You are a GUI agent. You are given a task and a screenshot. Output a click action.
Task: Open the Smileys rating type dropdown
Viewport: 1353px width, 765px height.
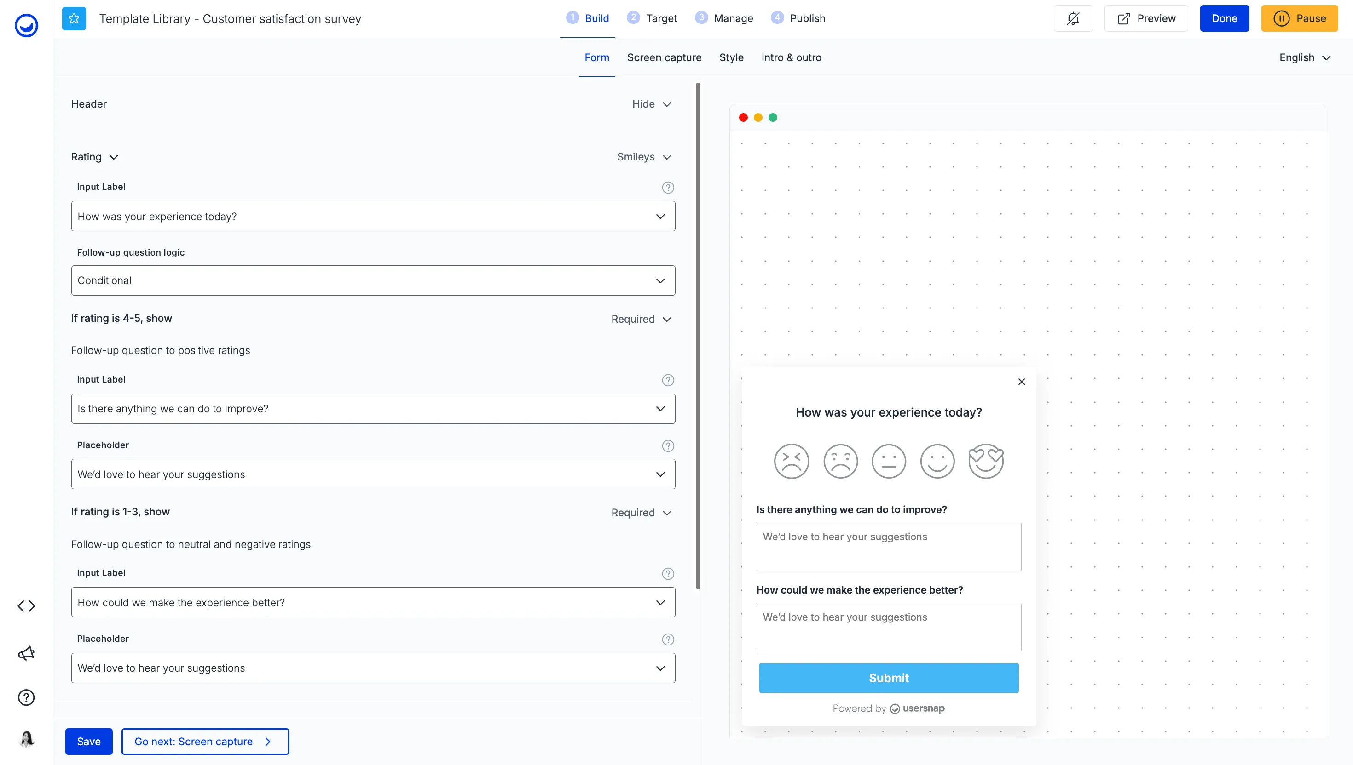click(644, 157)
